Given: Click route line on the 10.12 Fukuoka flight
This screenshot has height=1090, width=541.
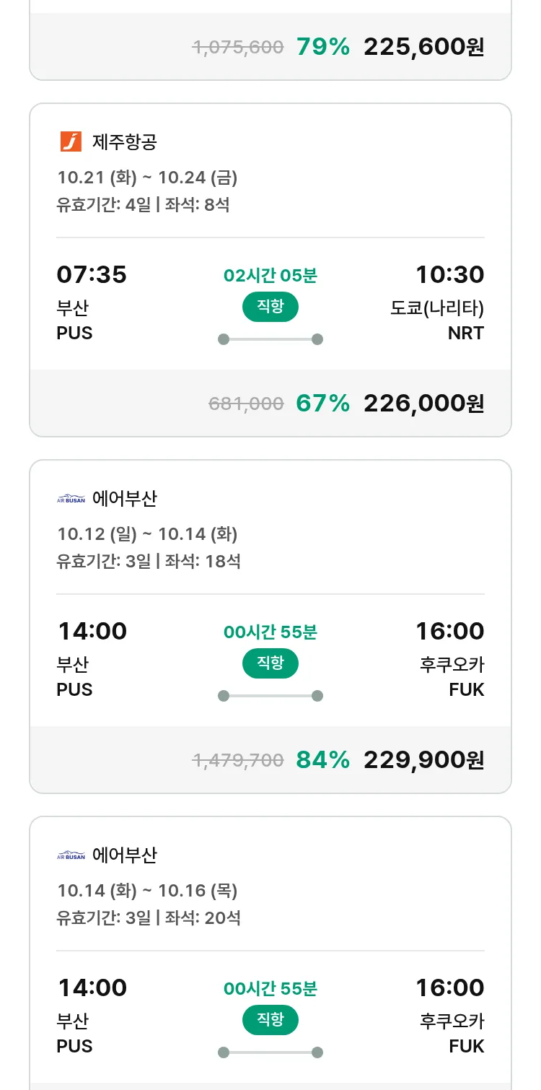Looking at the screenshot, I should [270, 696].
